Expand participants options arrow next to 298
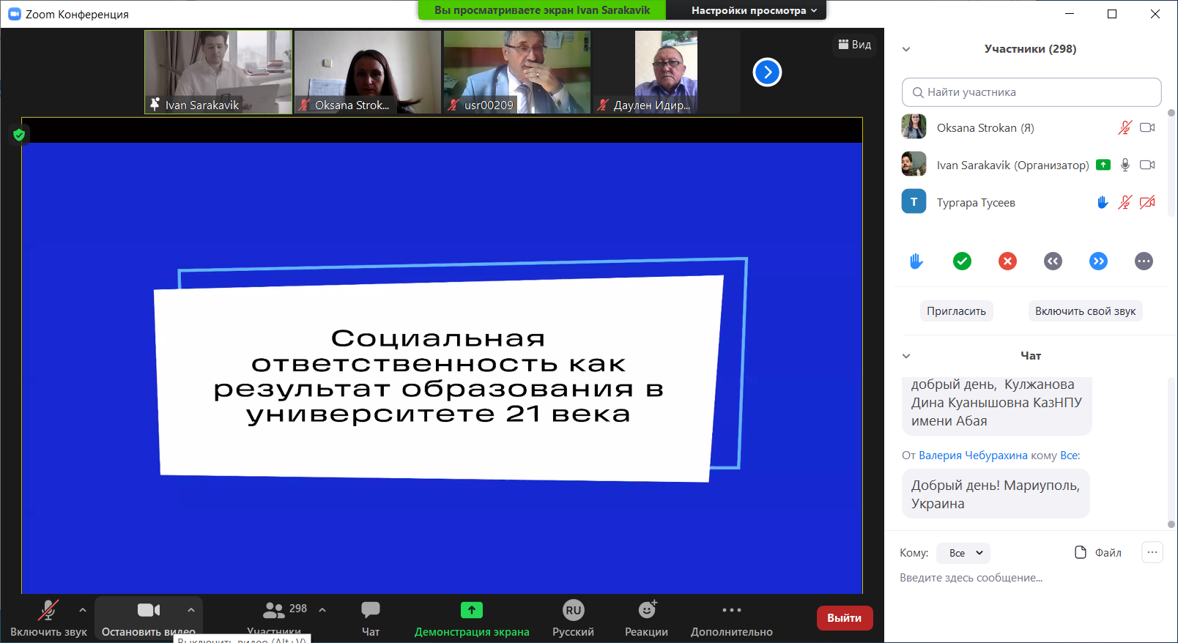Viewport: 1178px width, 643px height. click(322, 609)
